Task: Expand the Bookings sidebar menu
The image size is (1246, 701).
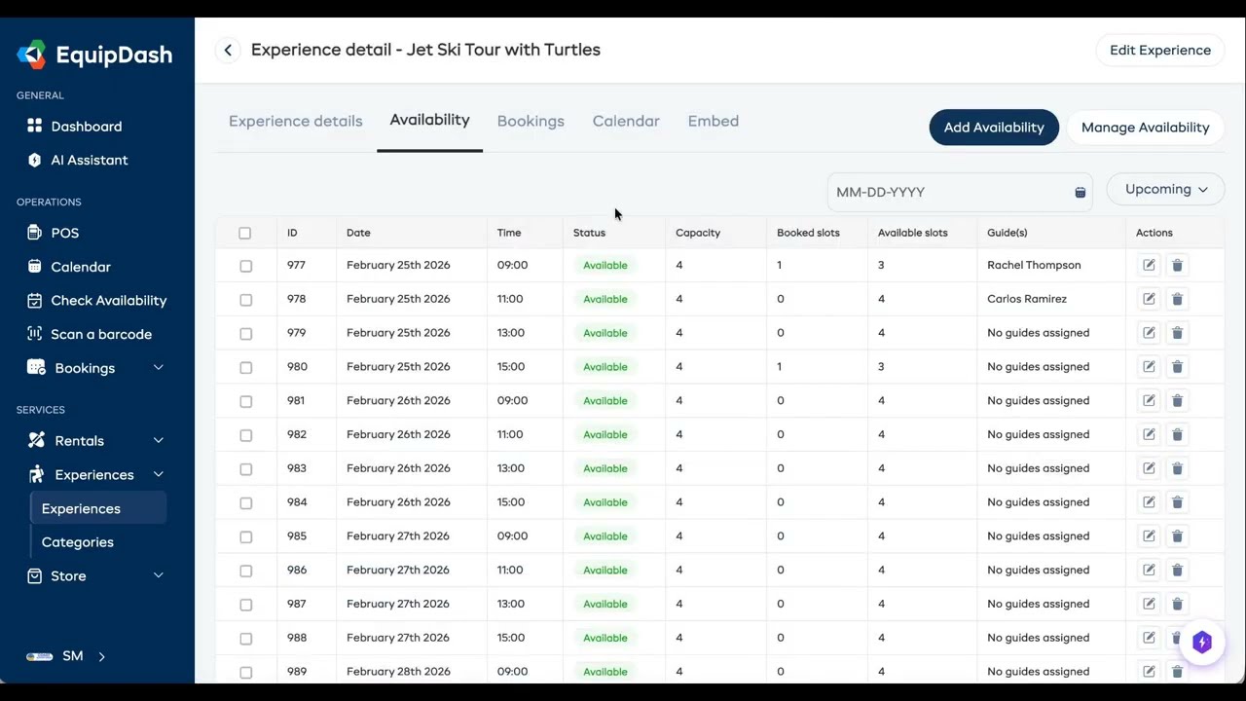Action: pyautogui.click(x=158, y=368)
